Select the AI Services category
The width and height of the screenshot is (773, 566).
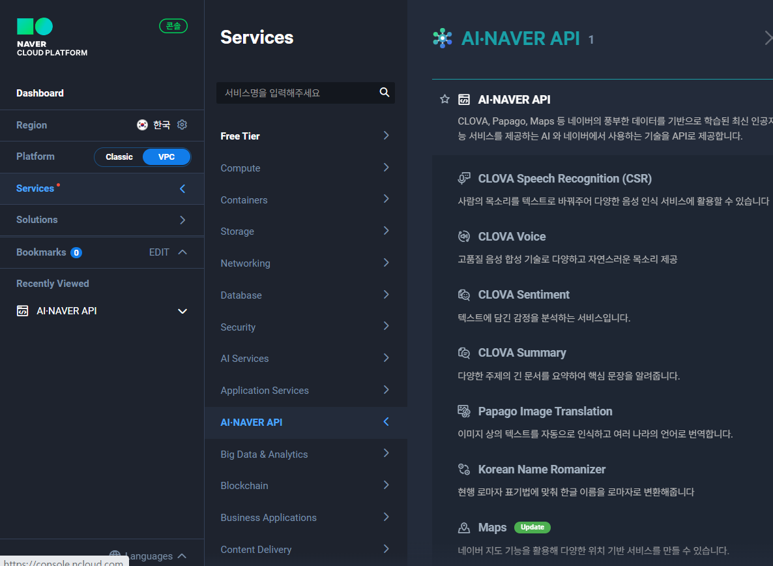306,359
